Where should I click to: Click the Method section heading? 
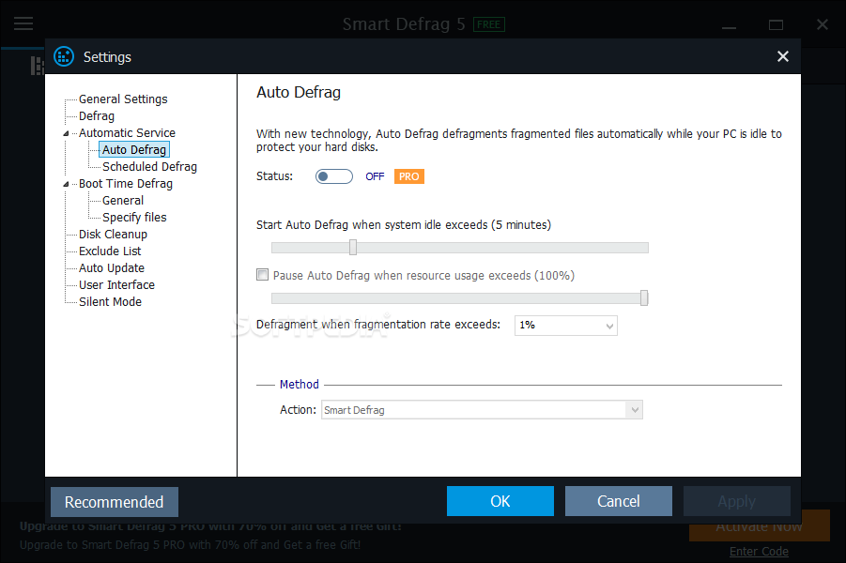(x=299, y=385)
